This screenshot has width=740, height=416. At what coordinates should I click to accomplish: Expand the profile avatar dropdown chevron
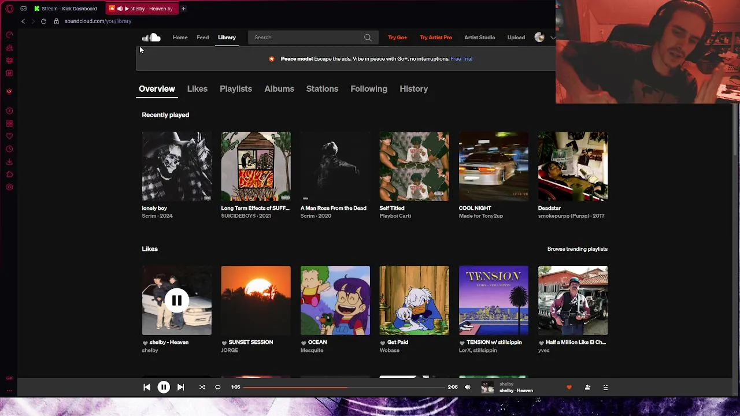[x=552, y=38]
